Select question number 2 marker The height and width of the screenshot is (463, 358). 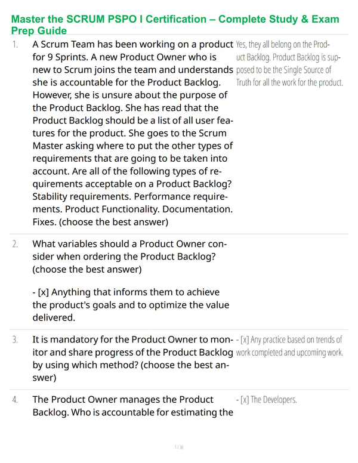15,244
